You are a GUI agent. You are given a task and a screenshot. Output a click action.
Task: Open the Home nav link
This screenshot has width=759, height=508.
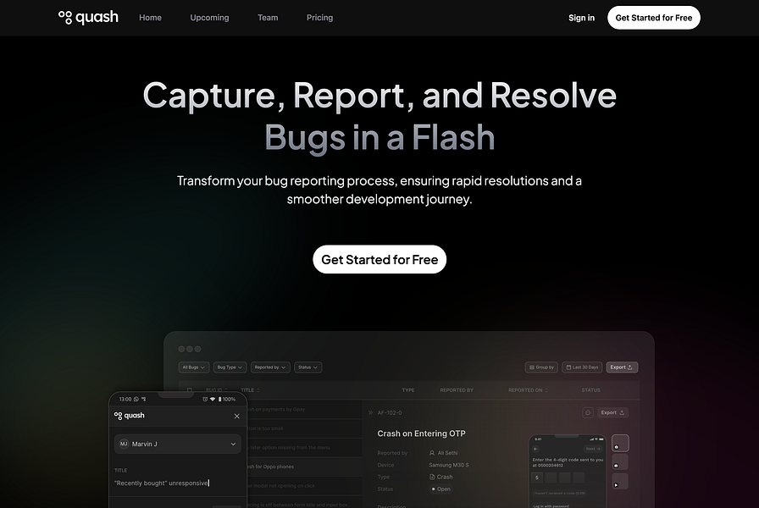click(x=150, y=18)
